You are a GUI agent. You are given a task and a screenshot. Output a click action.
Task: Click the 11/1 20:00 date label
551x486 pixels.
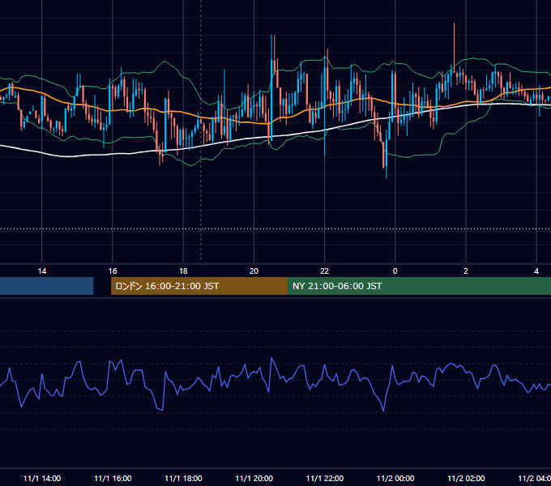(254, 478)
